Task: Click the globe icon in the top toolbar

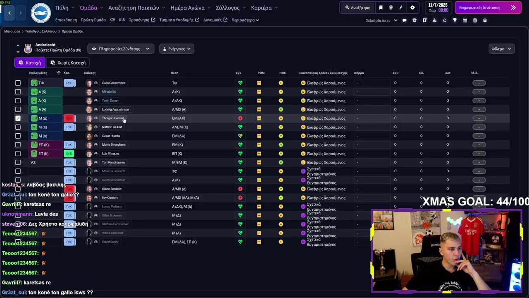Action: 391,7
